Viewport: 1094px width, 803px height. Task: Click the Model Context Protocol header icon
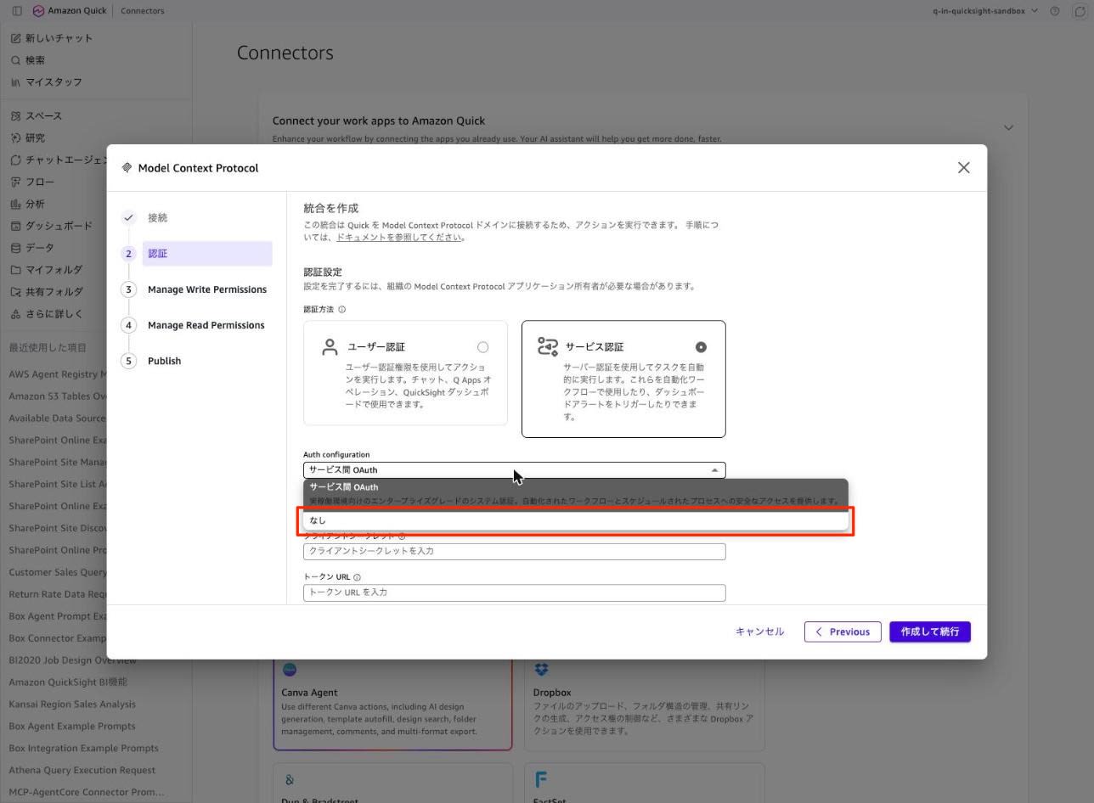pos(127,168)
